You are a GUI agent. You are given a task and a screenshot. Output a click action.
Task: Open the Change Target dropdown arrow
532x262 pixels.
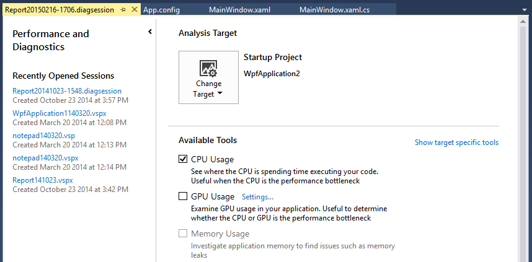pyautogui.click(x=219, y=94)
